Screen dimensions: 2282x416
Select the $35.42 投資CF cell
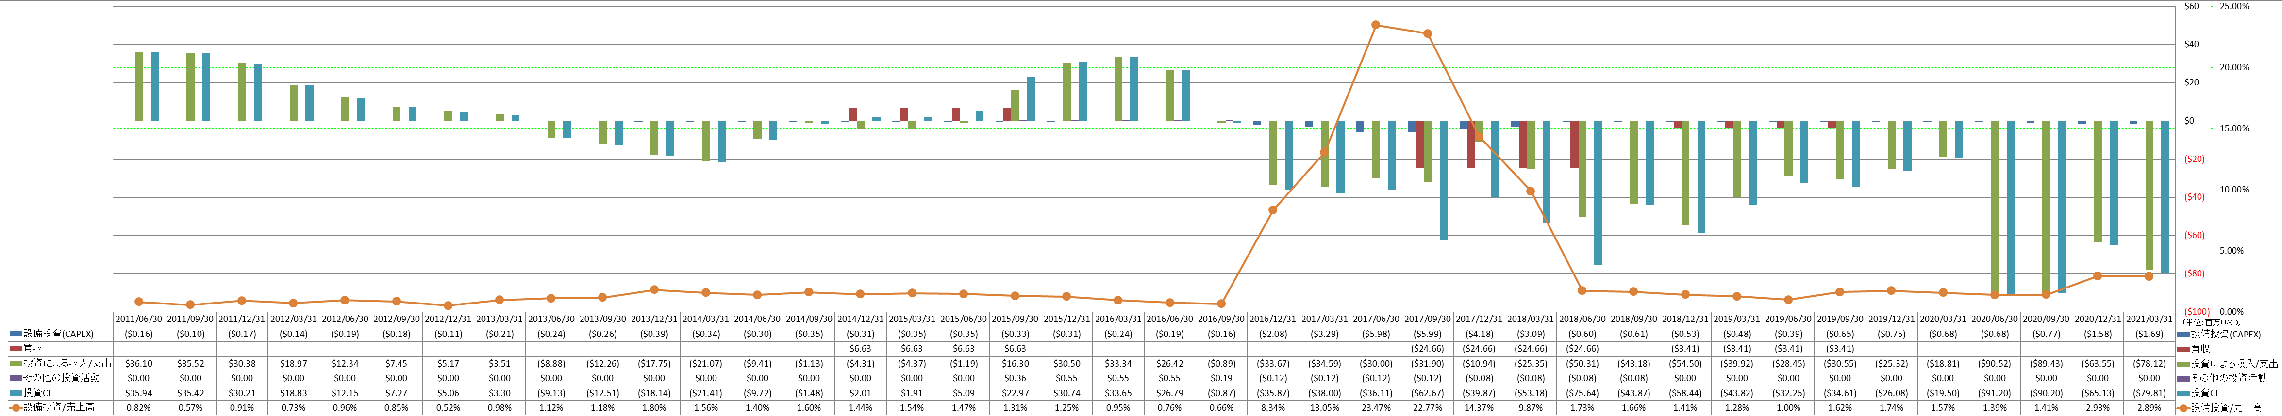[190, 393]
